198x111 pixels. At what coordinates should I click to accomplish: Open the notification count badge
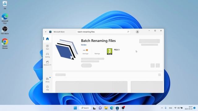point(195,108)
